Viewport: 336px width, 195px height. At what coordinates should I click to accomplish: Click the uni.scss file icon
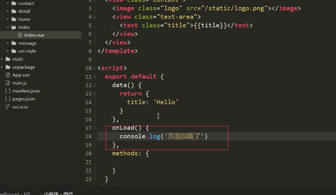pos(8,107)
